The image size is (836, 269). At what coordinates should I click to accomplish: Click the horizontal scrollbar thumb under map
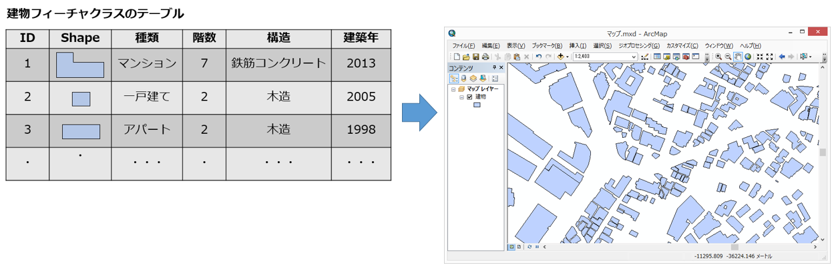[735, 246]
